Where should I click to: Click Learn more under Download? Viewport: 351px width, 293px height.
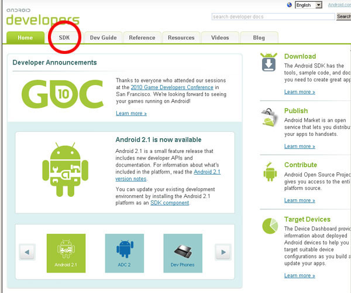point(300,92)
